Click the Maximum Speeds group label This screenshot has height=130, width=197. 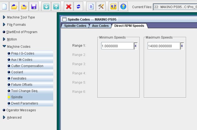click(x=159, y=37)
